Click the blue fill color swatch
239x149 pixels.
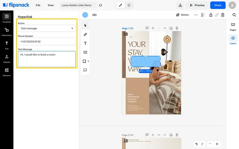pyautogui.click(x=85, y=15)
